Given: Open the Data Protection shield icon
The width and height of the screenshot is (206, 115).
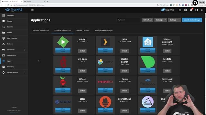Looking at the screenshot, I should (4, 38).
